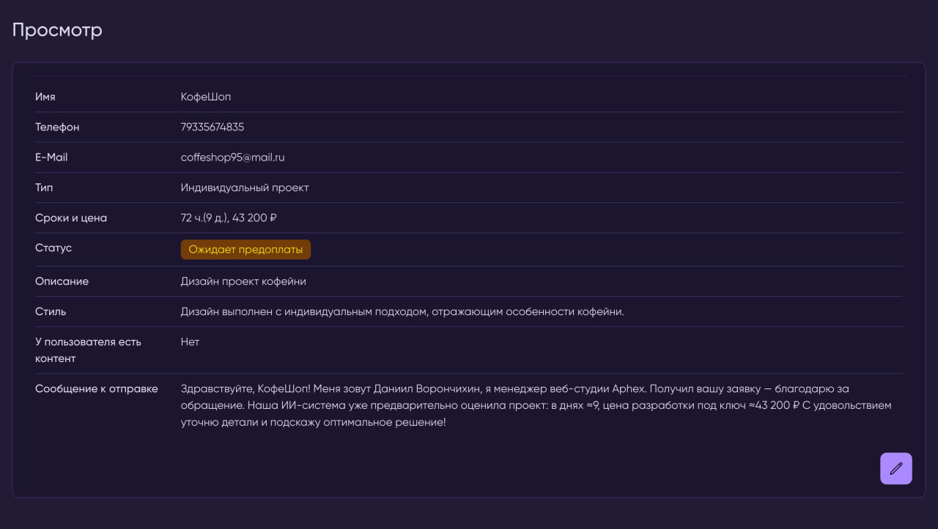Click the 'Сообщение к отправке' label
This screenshot has width=938, height=529.
point(97,389)
